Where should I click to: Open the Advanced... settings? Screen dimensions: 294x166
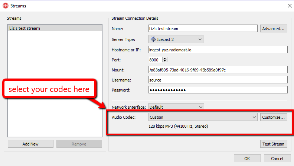pyautogui.click(x=274, y=29)
